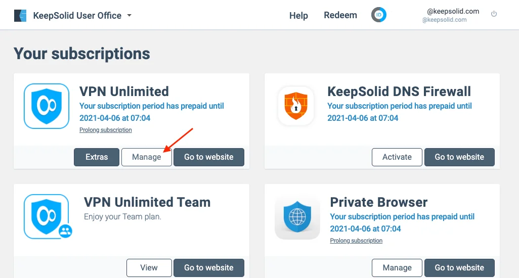This screenshot has height=278, width=519.
Task: Activate KeepSolid DNS Firewall
Action: [397, 157]
